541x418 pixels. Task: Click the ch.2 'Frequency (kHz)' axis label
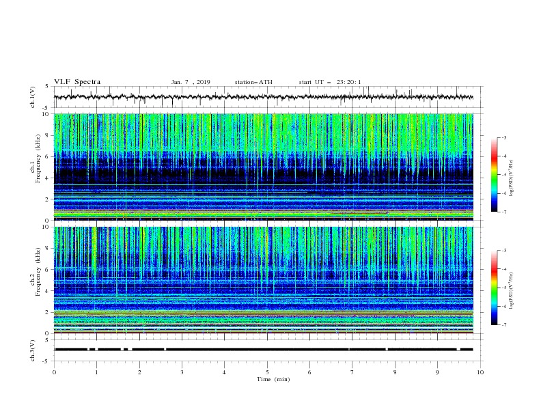38,272
